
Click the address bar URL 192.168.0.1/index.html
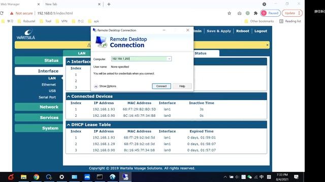coord(55,13)
